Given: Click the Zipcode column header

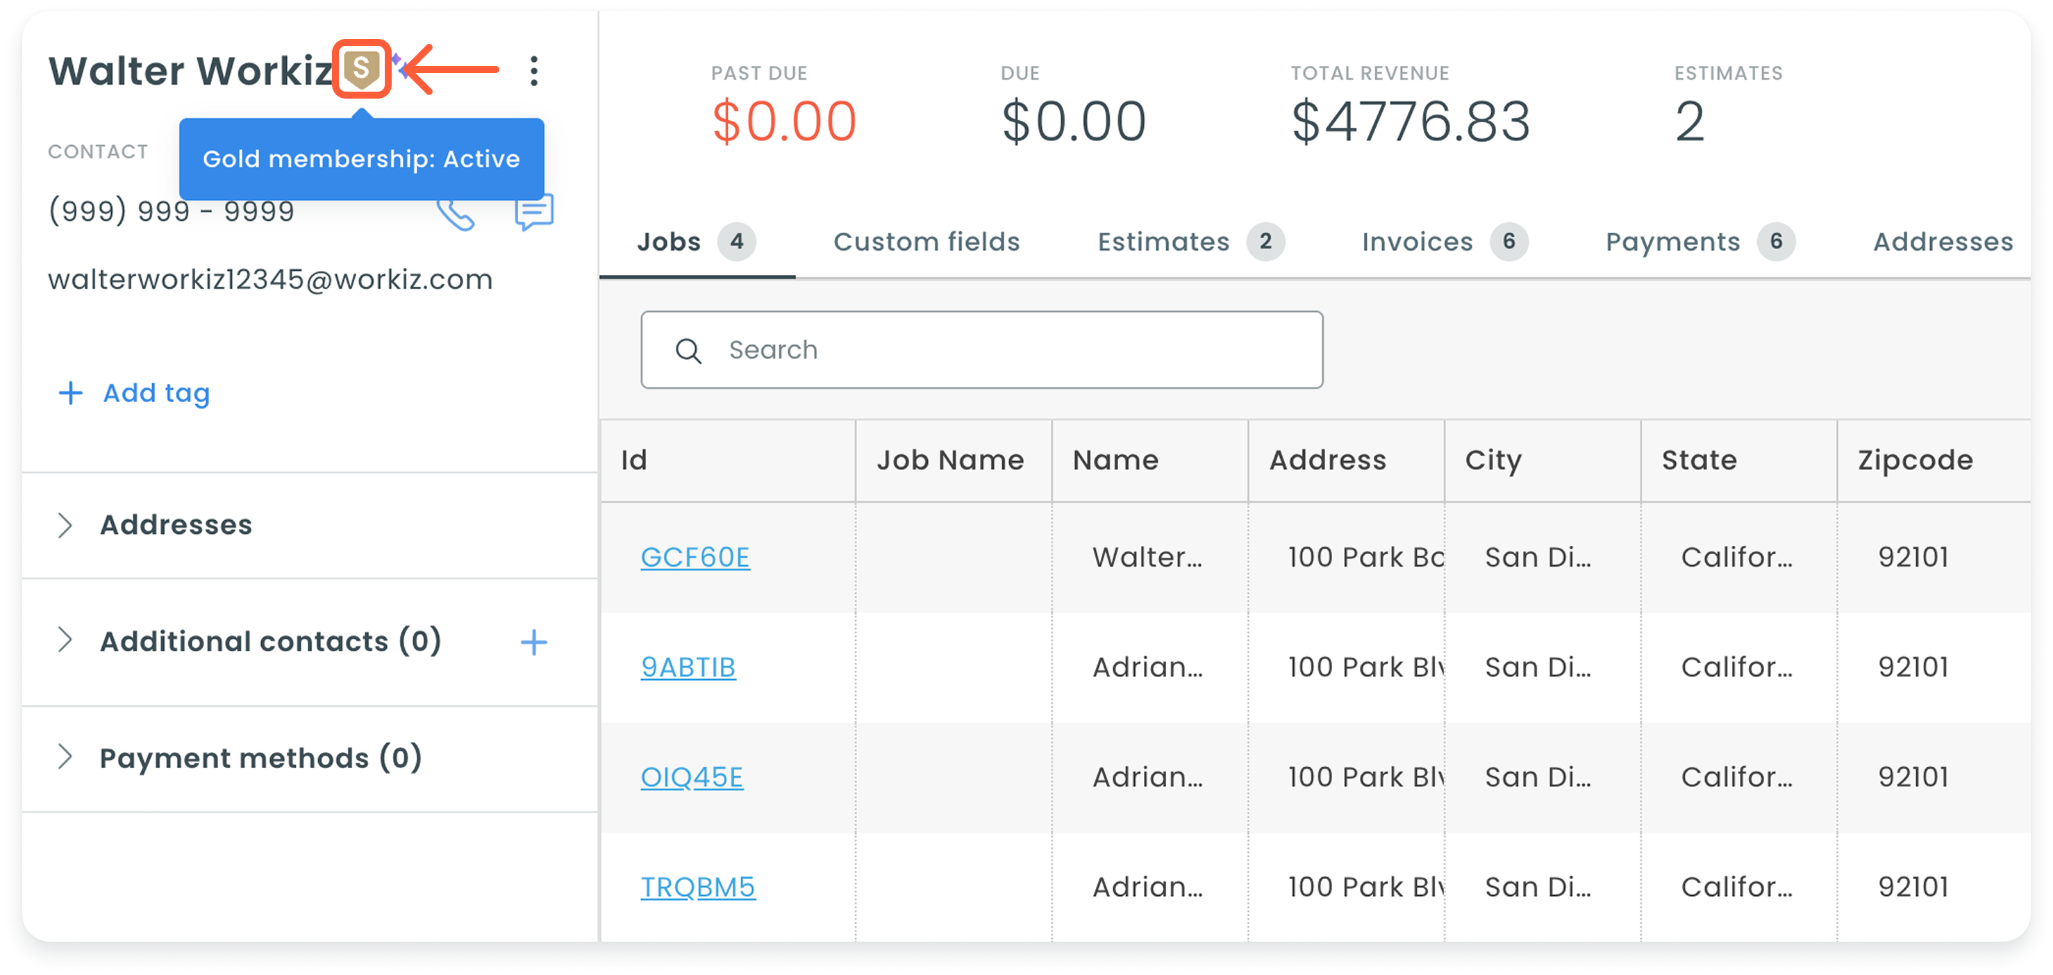Looking at the screenshot, I should click(1916, 460).
